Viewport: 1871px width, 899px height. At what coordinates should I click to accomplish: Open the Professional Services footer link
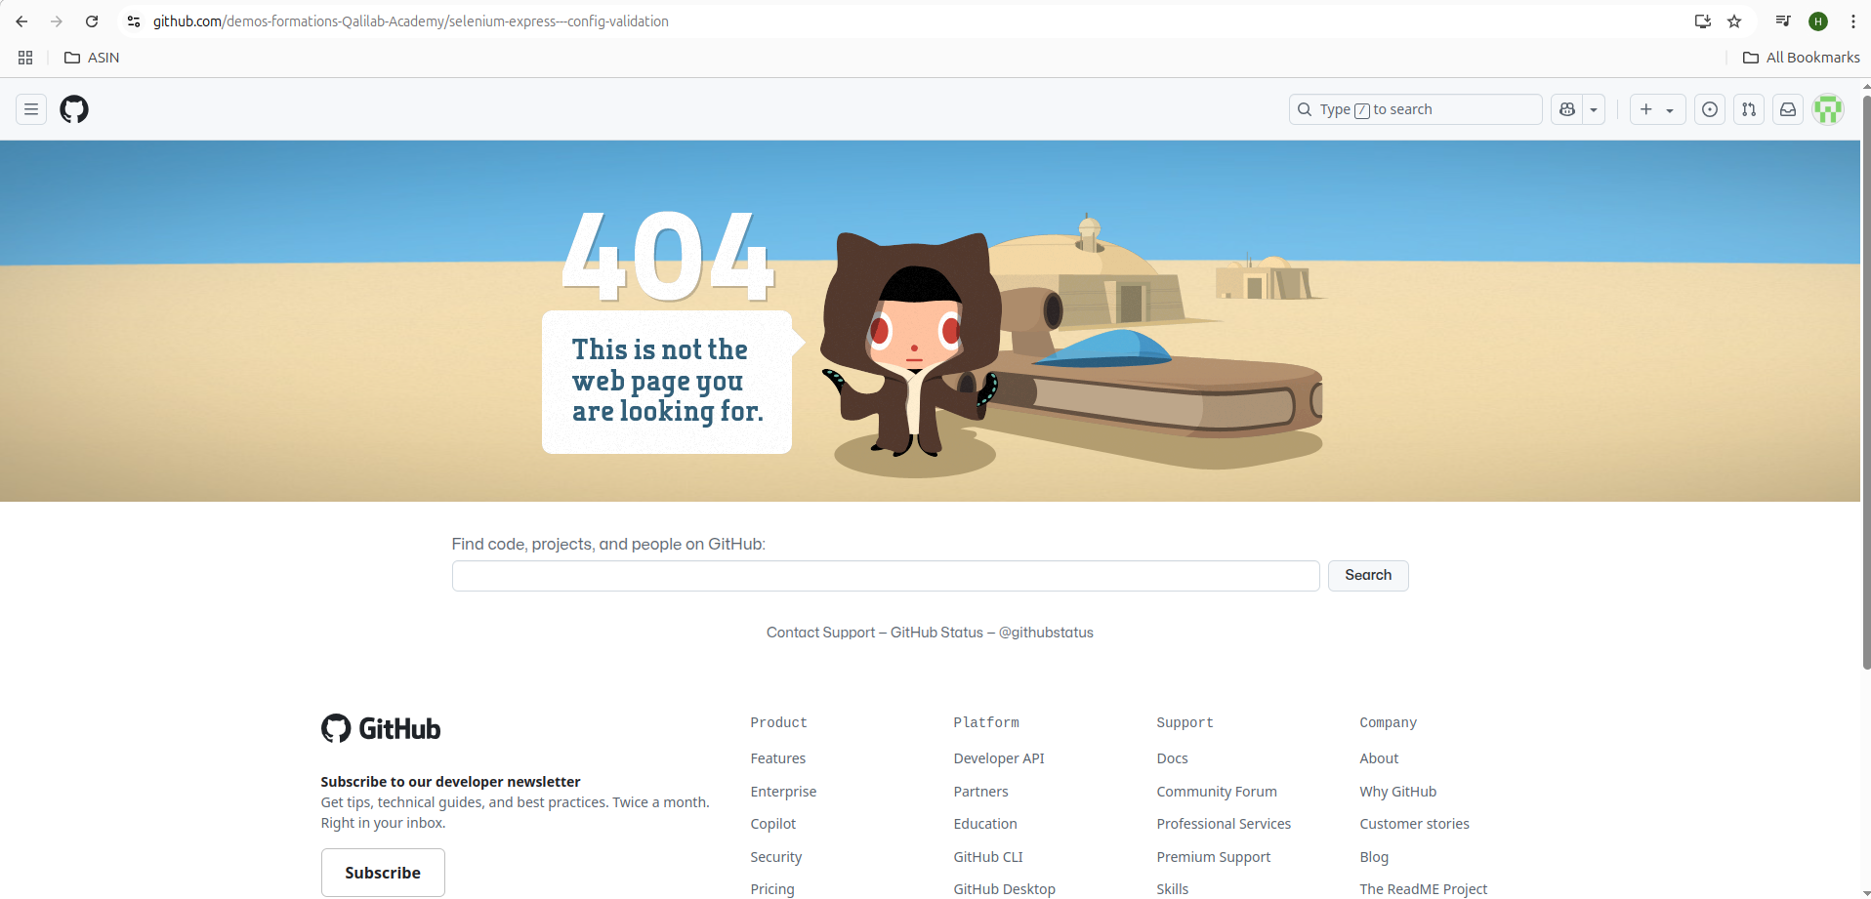(1224, 824)
